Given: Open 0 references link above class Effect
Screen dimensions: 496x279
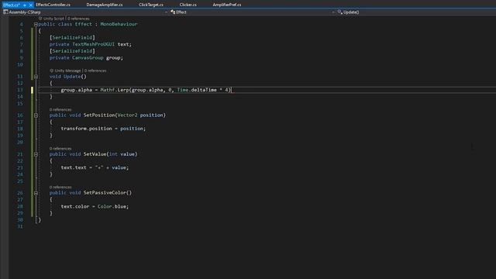Looking at the screenshot, I should pyautogui.click(x=78, y=19).
